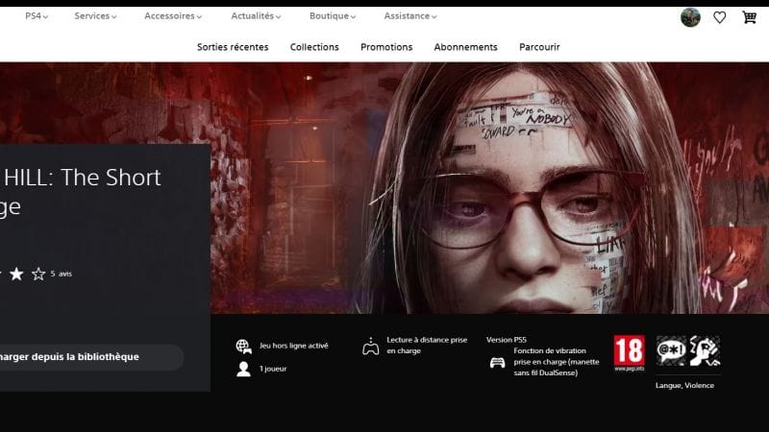Open the user profile avatar

point(690,17)
